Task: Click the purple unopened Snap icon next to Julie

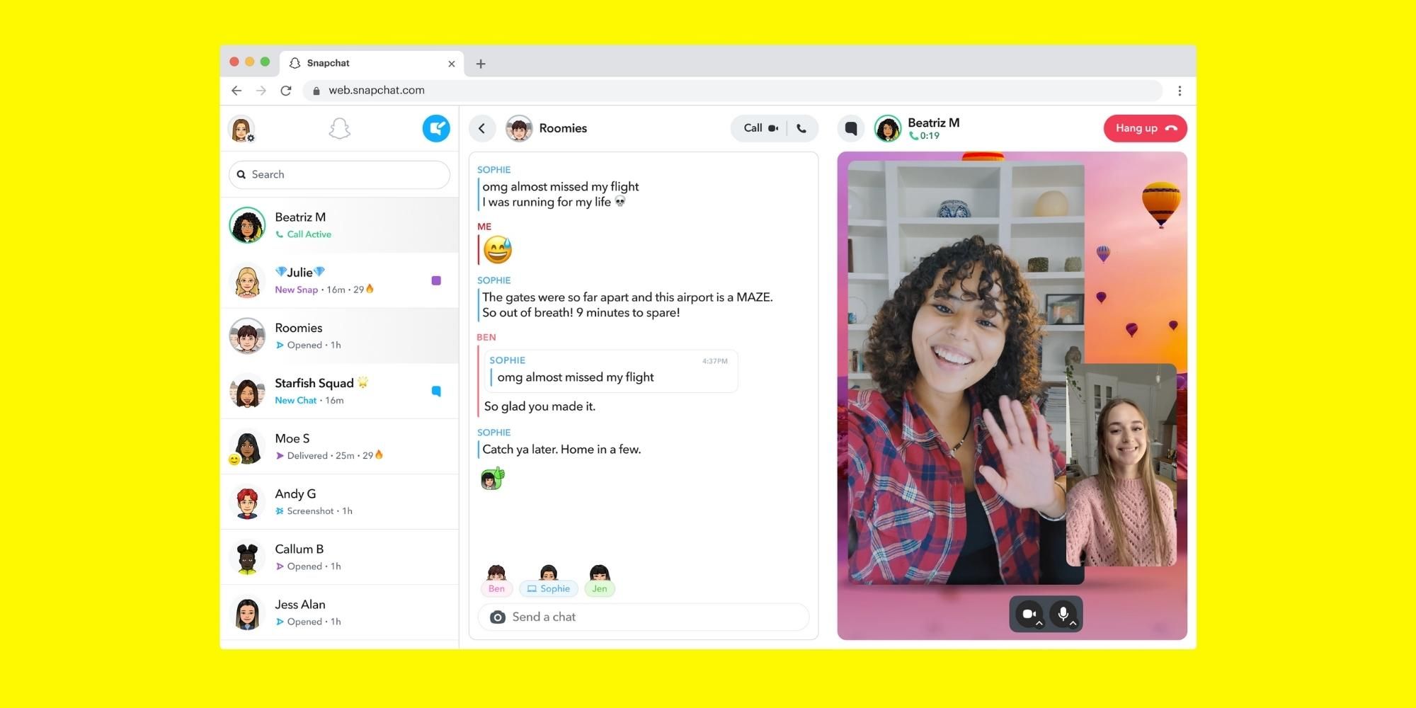Action: coord(437,281)
